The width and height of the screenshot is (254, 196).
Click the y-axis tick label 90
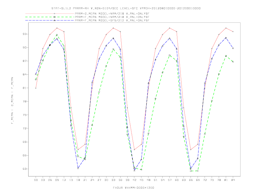[x=25, y=47]
